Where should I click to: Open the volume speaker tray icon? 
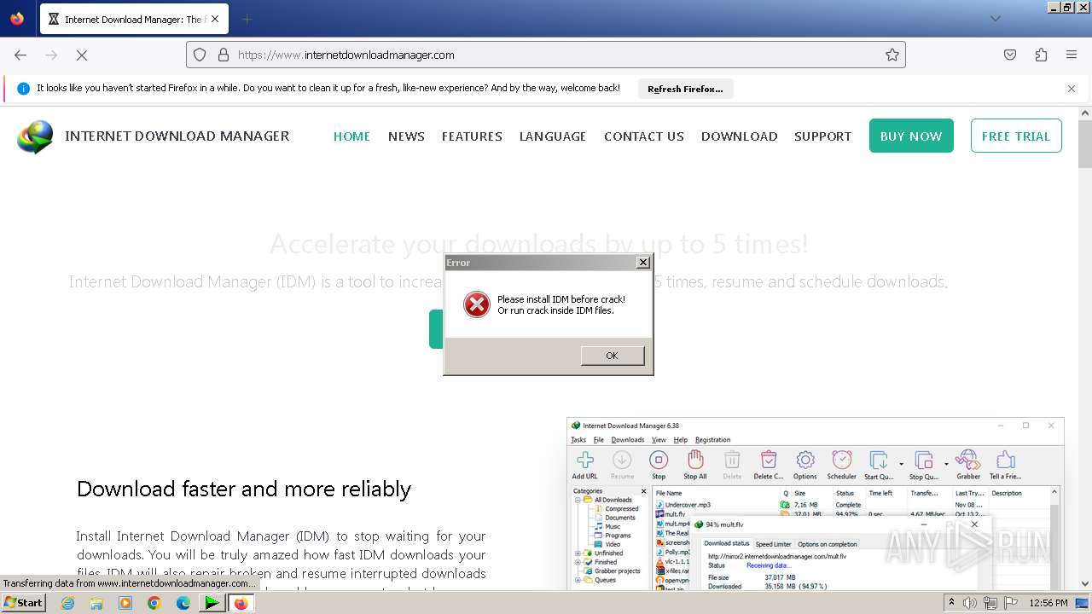(x=970, y=603)
